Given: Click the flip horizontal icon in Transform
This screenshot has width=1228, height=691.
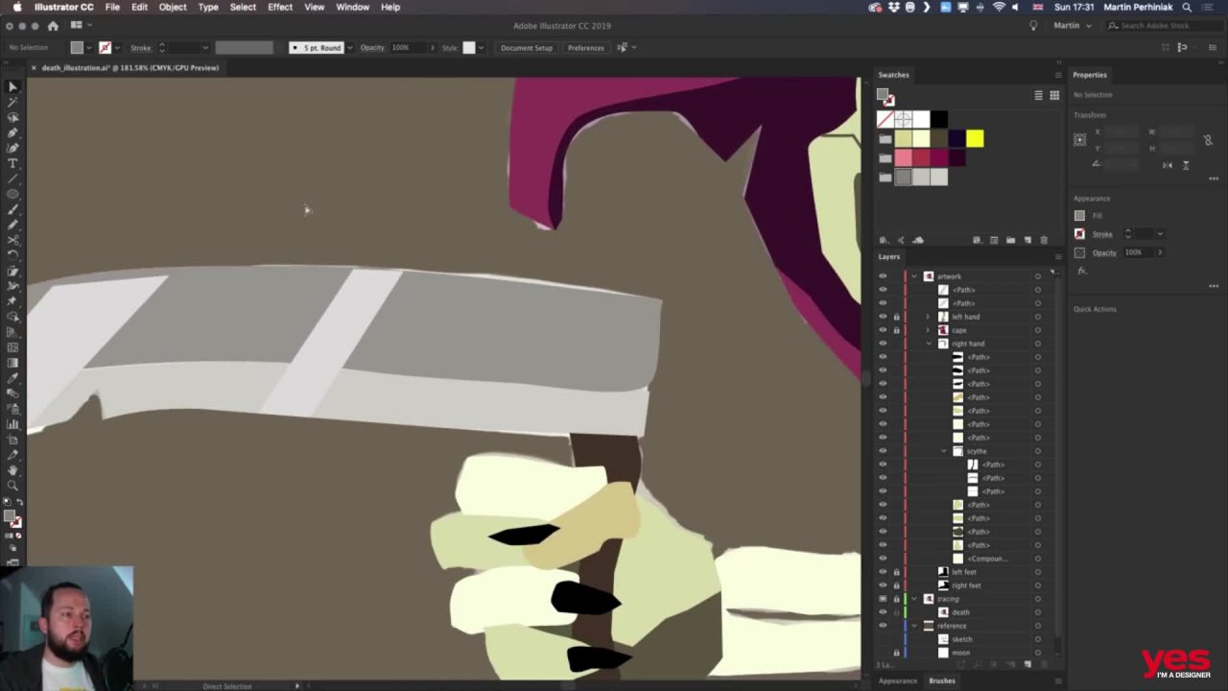Looking at the screenshot, I should (x=1168, y=165).
